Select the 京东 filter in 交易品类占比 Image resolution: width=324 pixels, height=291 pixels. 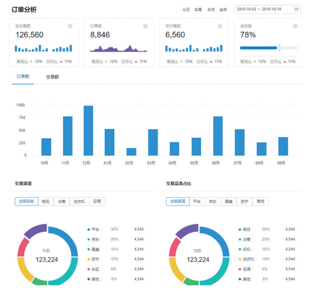[x=213, y=201]
